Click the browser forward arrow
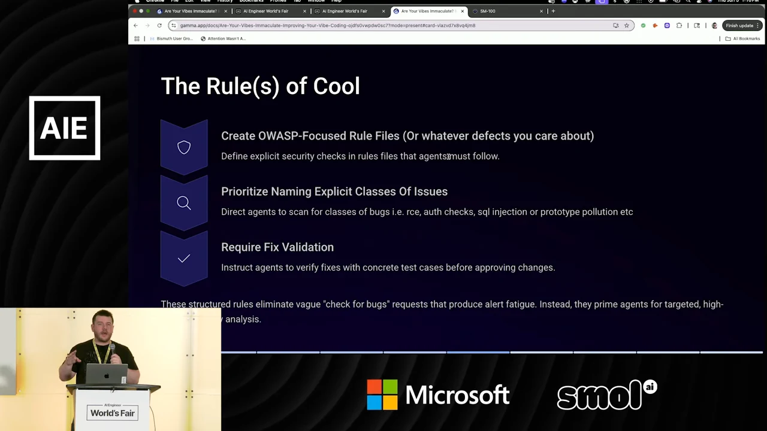Viewport: 767px width, 431px height. point(147,25)
